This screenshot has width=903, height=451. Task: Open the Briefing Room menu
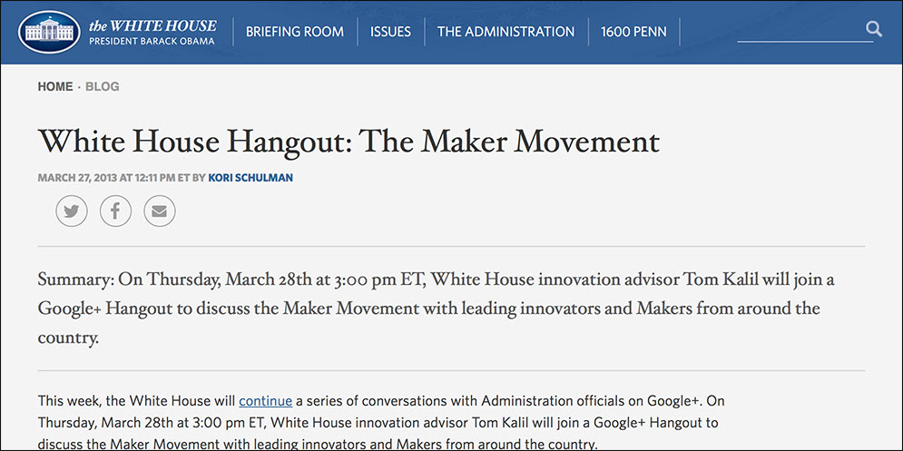click(x=295, y=32)
